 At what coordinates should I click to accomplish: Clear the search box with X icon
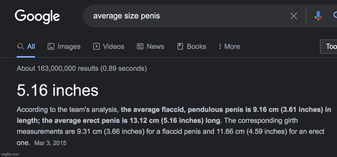[x=293, y=16]
